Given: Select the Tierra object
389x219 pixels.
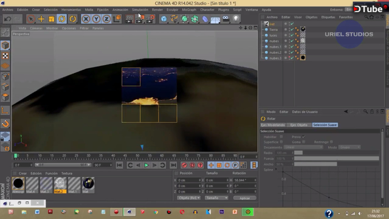Looking at the screenshot, I should point(274,30).
